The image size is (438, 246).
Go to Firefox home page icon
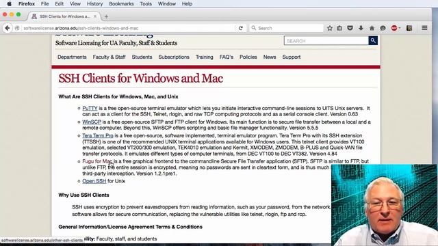[372, 28]
